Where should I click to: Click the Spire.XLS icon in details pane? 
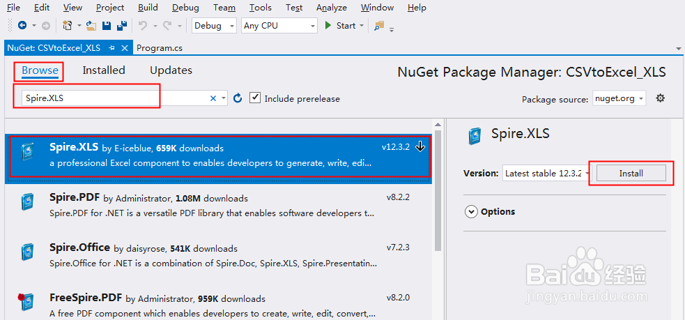click(x=475, y=136)
